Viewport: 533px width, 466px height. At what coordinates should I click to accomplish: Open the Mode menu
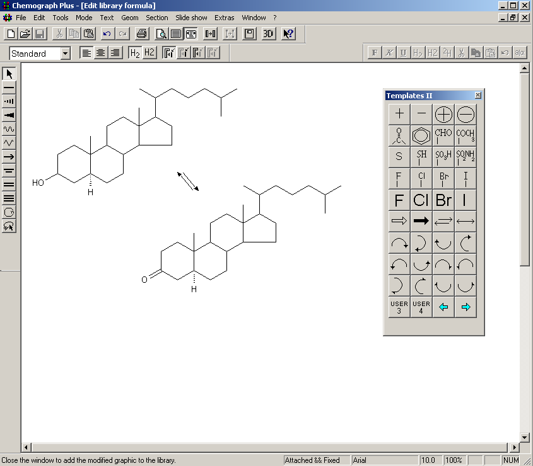pyautogui.click(x=84, y=18)
